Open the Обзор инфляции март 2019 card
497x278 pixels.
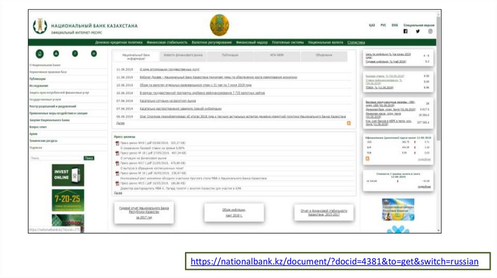(234, 213)
